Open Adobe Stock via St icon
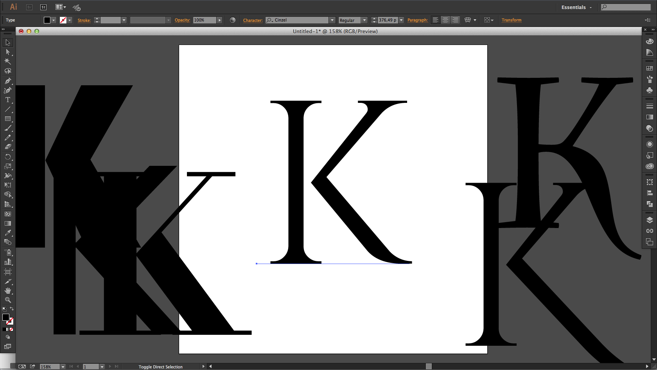Viewport: 657px width, 370px height. (43, 7)
